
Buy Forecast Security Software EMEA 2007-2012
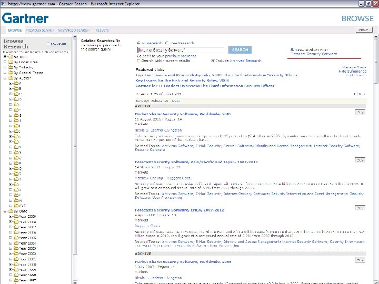[360, 208]
